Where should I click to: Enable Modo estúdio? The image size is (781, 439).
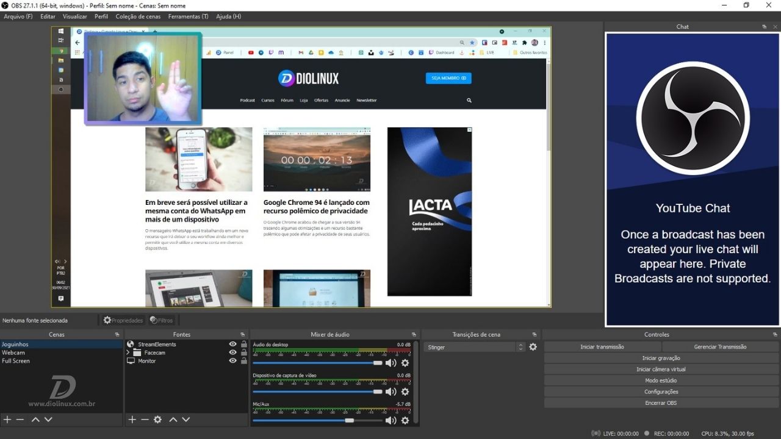click(661, 380)
